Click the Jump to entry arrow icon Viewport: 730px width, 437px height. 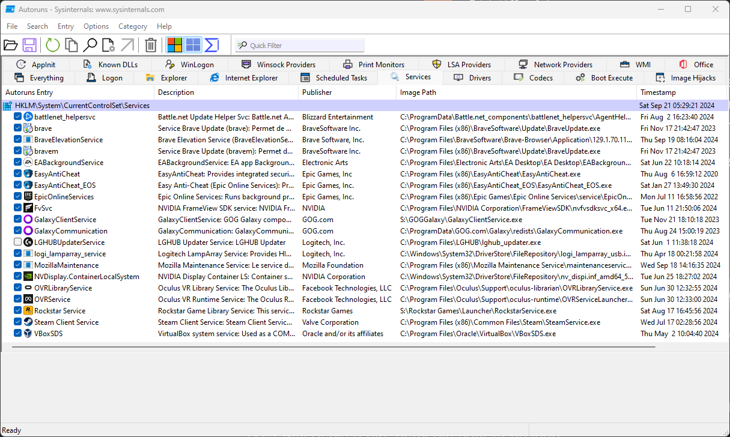(x=127, y=45)
